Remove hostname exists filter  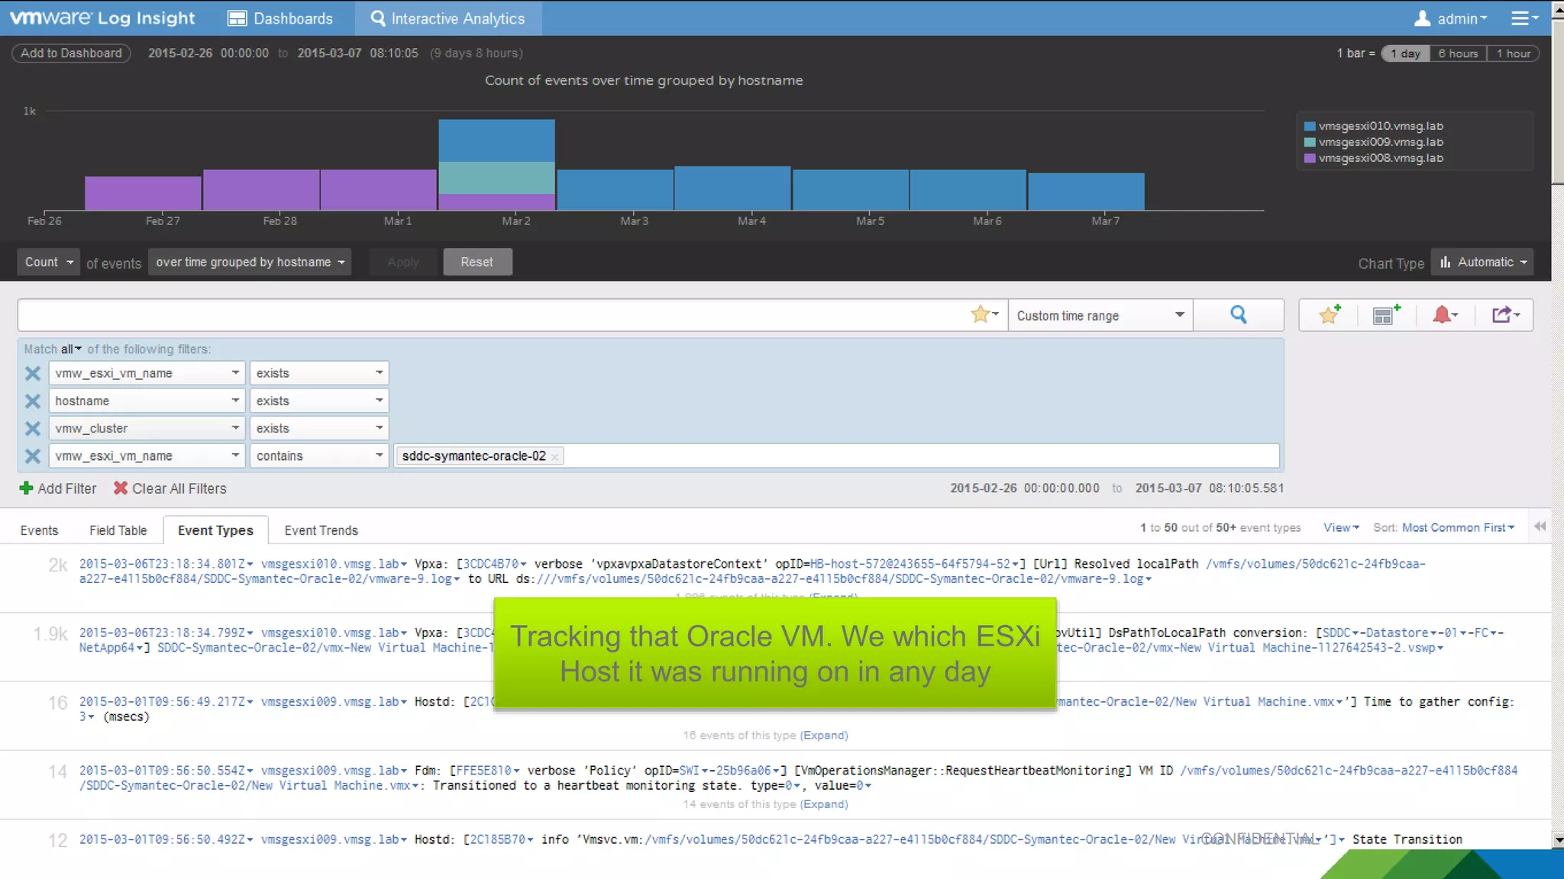coord(32,401)
